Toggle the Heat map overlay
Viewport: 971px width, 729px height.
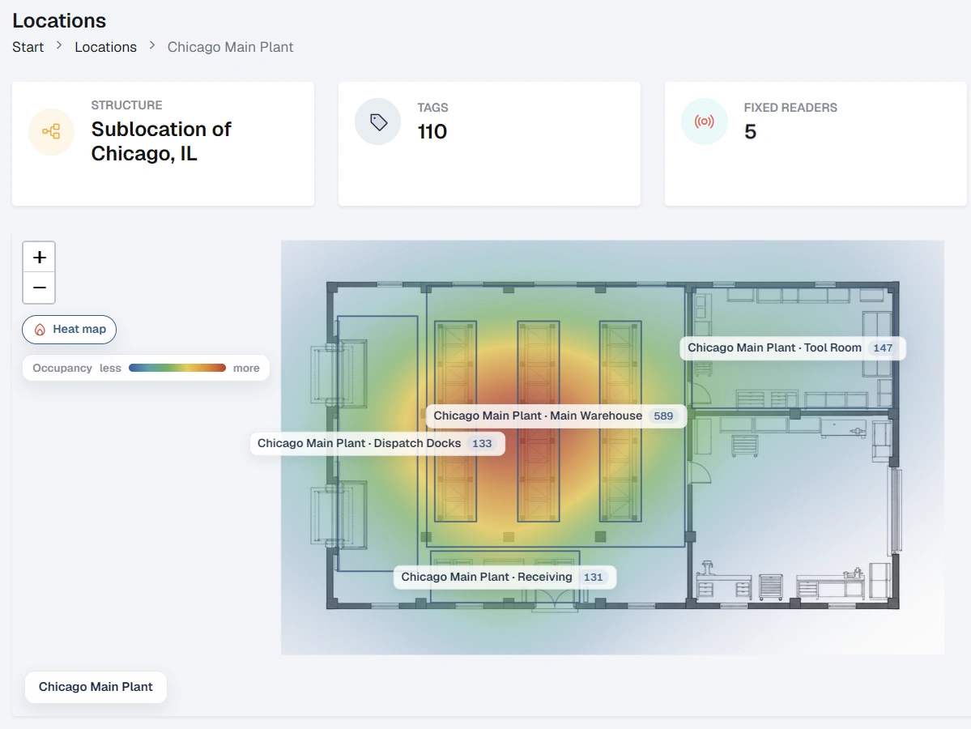click(70, 330)
